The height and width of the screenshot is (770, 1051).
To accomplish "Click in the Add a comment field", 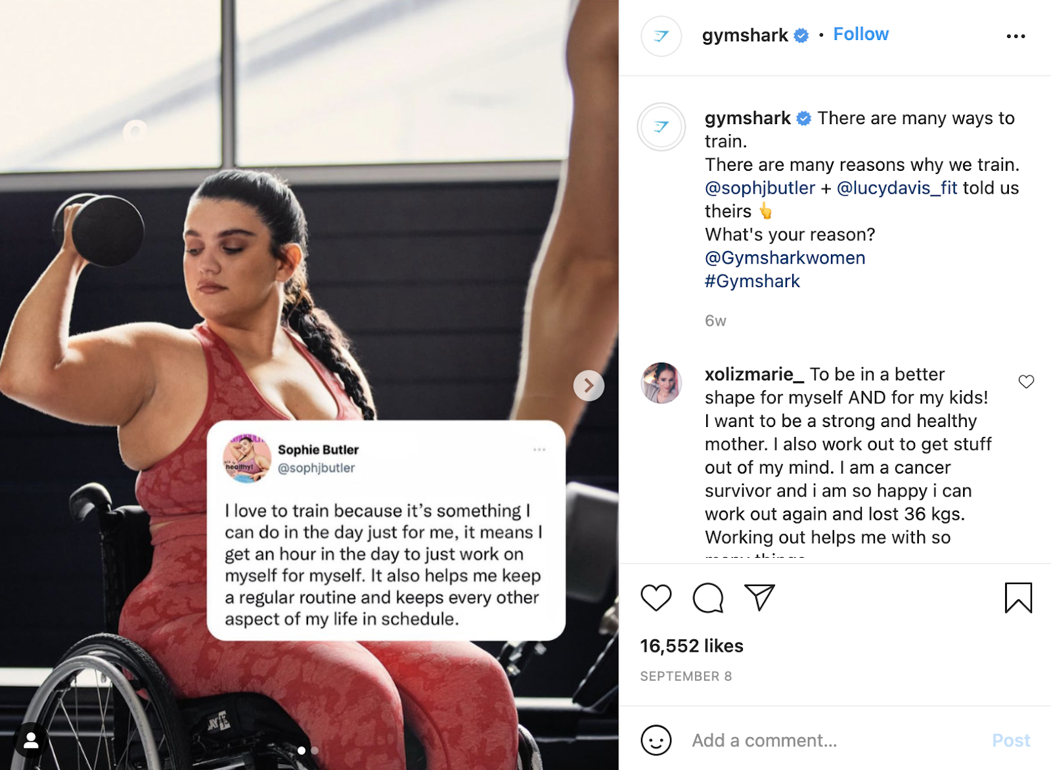I will (x=834, y=740).
